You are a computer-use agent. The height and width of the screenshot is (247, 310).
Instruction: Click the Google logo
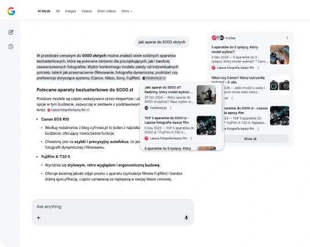(11, 11)
